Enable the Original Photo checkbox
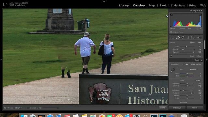This screenshot has width=208, height=117. point(171,32)
